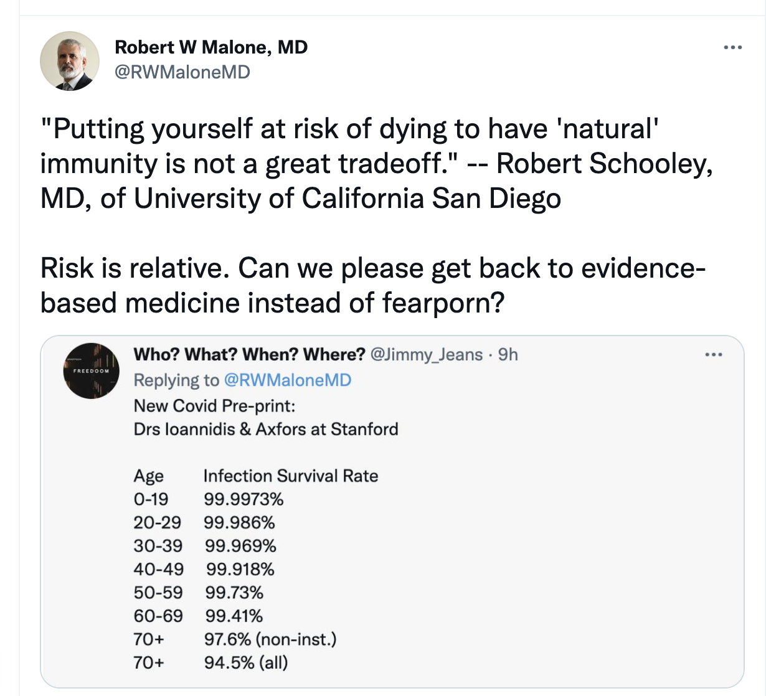
Task: Open the @Jimmy_Jeans profile handle
Action: (x=427, y=355)
